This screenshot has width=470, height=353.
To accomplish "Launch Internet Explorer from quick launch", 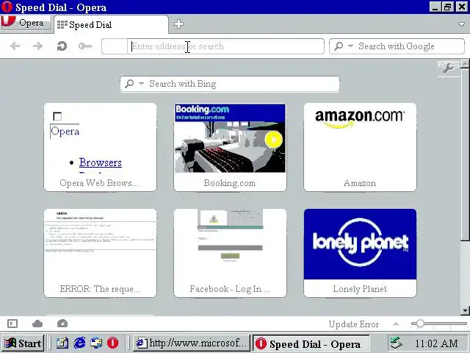I will [79, 343].
